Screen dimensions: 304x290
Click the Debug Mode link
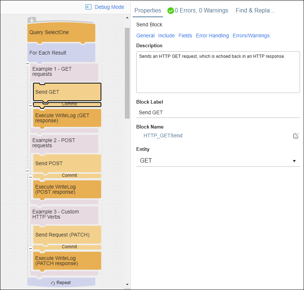(109, 7)
